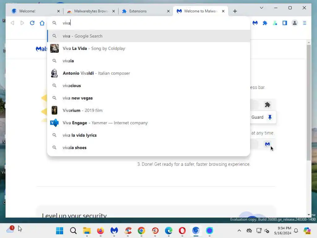Launch Google Chrome from the taskbar
Viewport: 317px width, 238px height.
pyautogui.click(x=141, y=231)
